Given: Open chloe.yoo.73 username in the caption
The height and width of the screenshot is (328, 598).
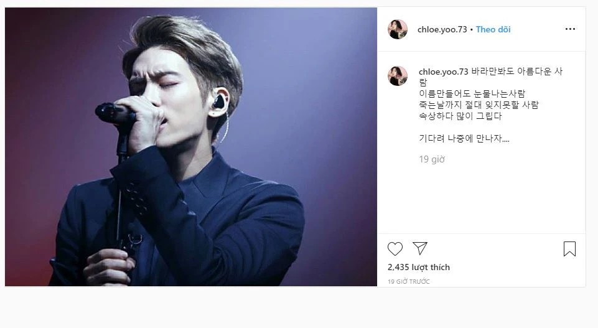Looking at the screenshot, I should [443, 72].
